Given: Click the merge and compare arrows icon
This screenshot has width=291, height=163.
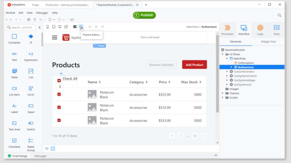Looking at the screenshot, I should [41, 20].
